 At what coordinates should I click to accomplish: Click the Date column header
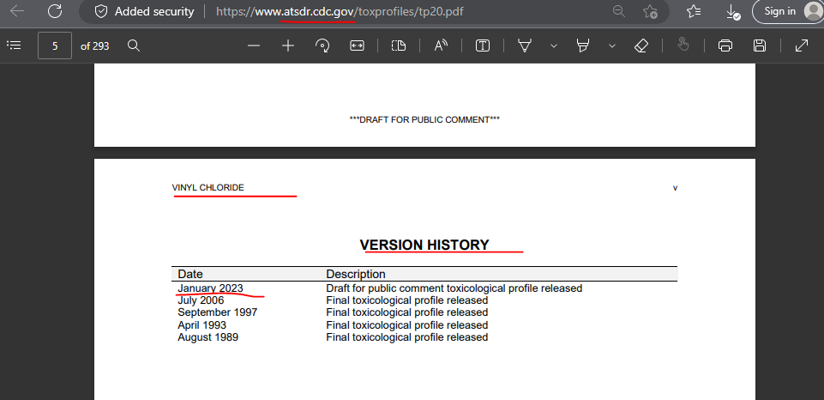click(190, 274)
